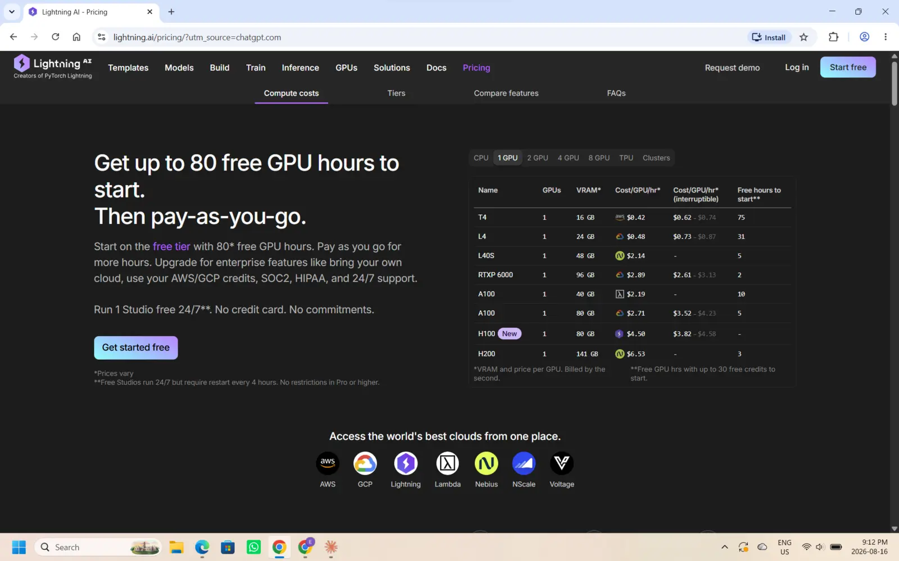Open the browser Extensions menu
899x561 pixels.
(833, 37)
